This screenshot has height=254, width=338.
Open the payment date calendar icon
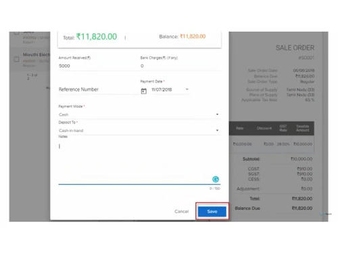pos(144,91)
